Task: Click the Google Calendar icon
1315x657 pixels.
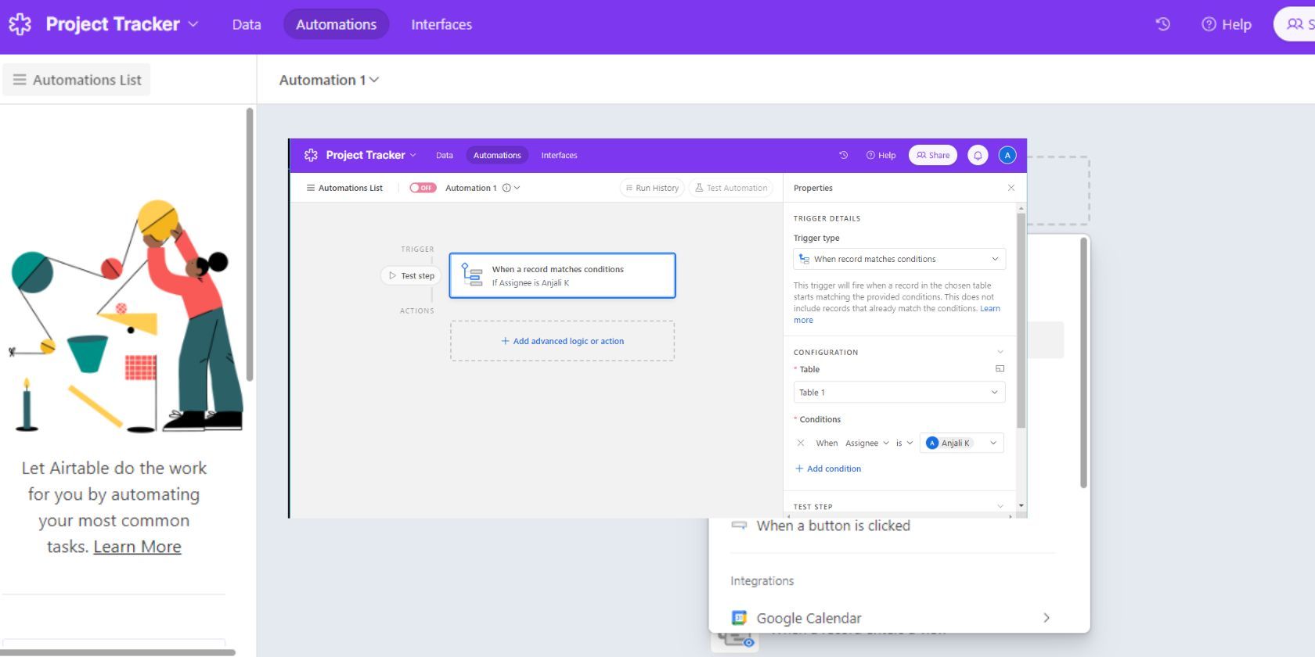Action: [739, 618]
